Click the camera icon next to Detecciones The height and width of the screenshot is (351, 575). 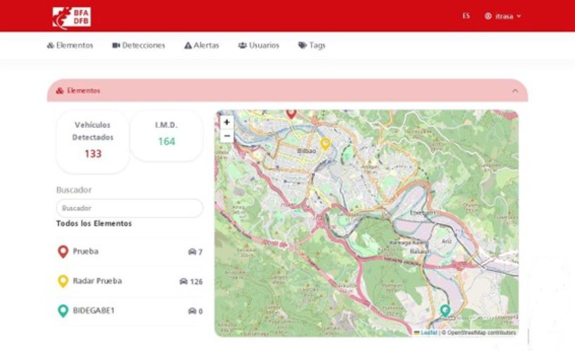tap(116, 45)
